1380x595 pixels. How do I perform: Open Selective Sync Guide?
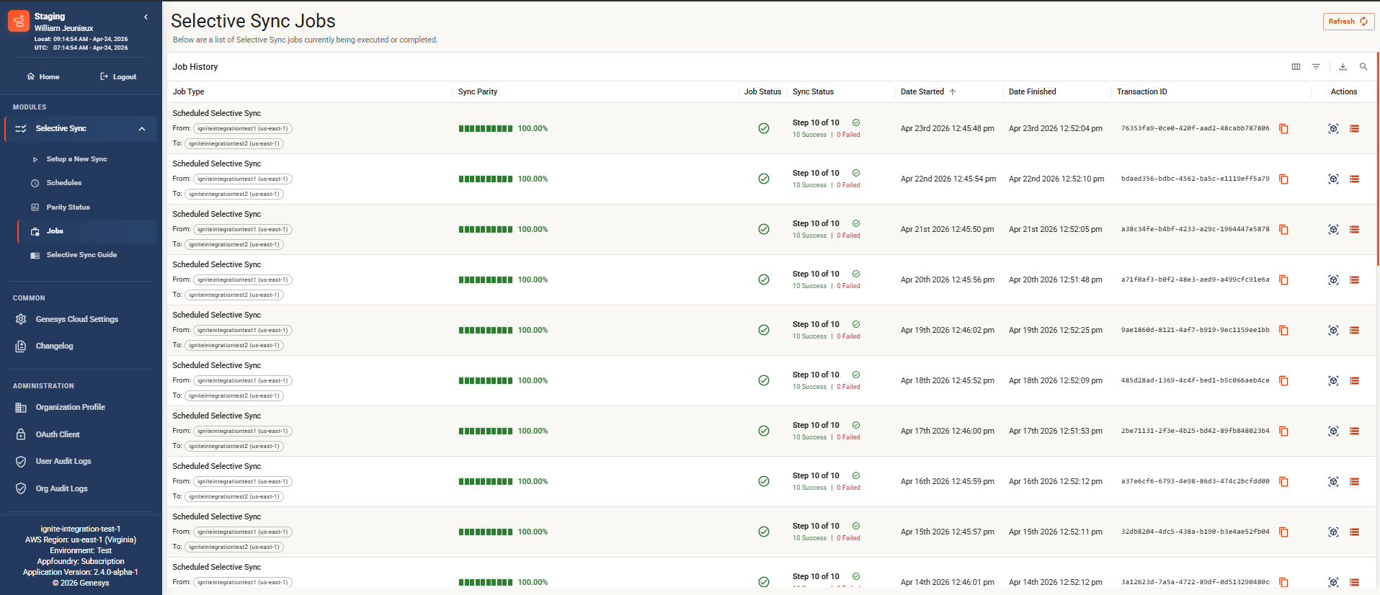tap(81, 255)
